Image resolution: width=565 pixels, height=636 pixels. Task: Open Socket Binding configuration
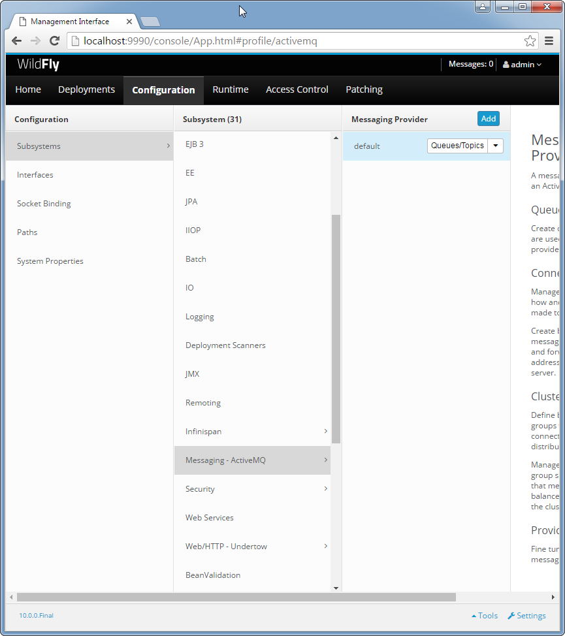click(x=89, y=204)
